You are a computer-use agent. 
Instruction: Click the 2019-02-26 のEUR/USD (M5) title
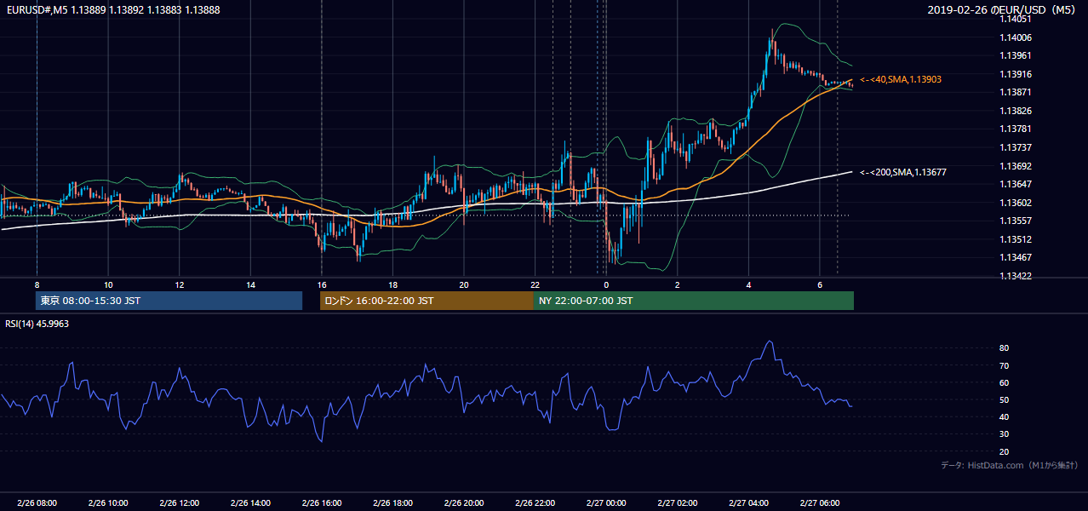pyautogui.click(x=1002, y=9)
